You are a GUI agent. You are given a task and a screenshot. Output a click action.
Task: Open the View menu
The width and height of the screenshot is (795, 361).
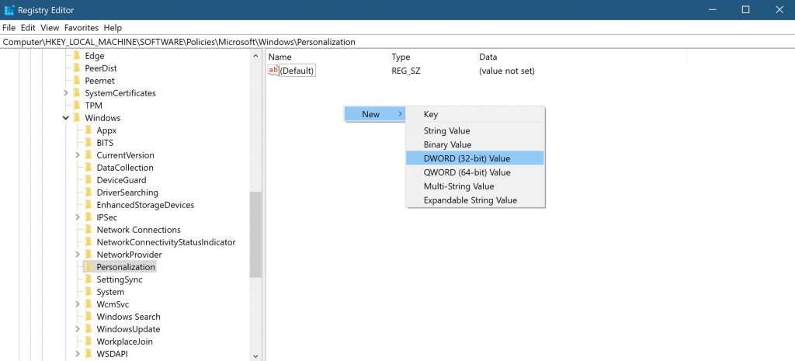50,27
